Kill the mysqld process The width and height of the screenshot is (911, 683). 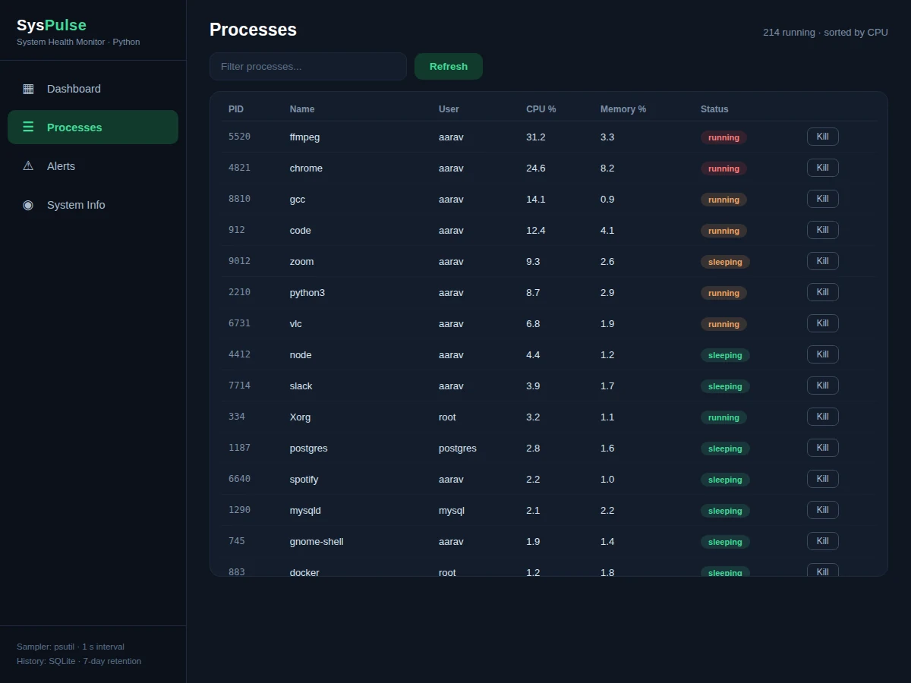coord(822,510)
